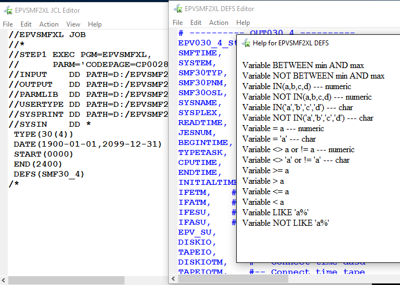This screenshot has height=285, width=400.
Task: Click the //SYSIN DD * line
Action: [50, 125]
